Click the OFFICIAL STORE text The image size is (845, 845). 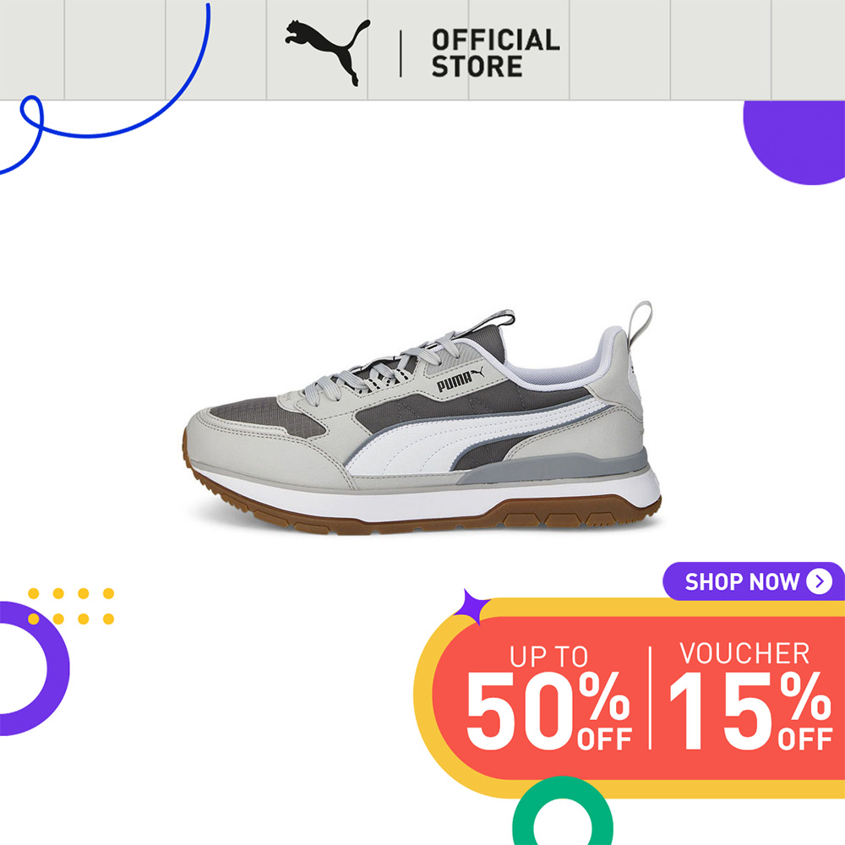click(495, 52)
